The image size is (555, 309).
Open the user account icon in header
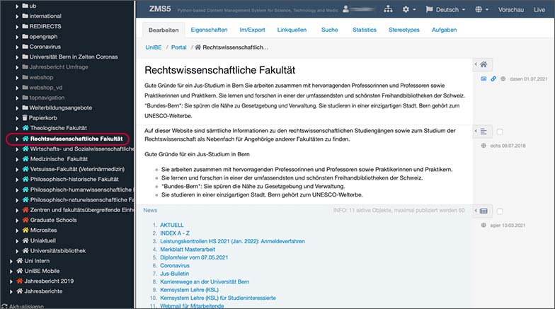[x=345, y=9]
